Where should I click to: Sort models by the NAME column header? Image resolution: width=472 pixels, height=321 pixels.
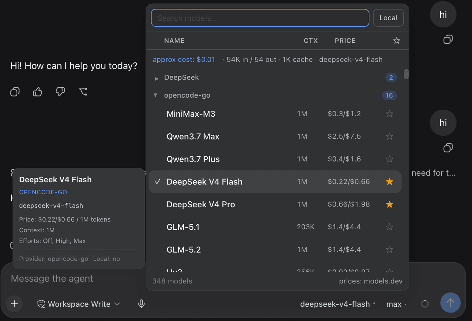174,40
